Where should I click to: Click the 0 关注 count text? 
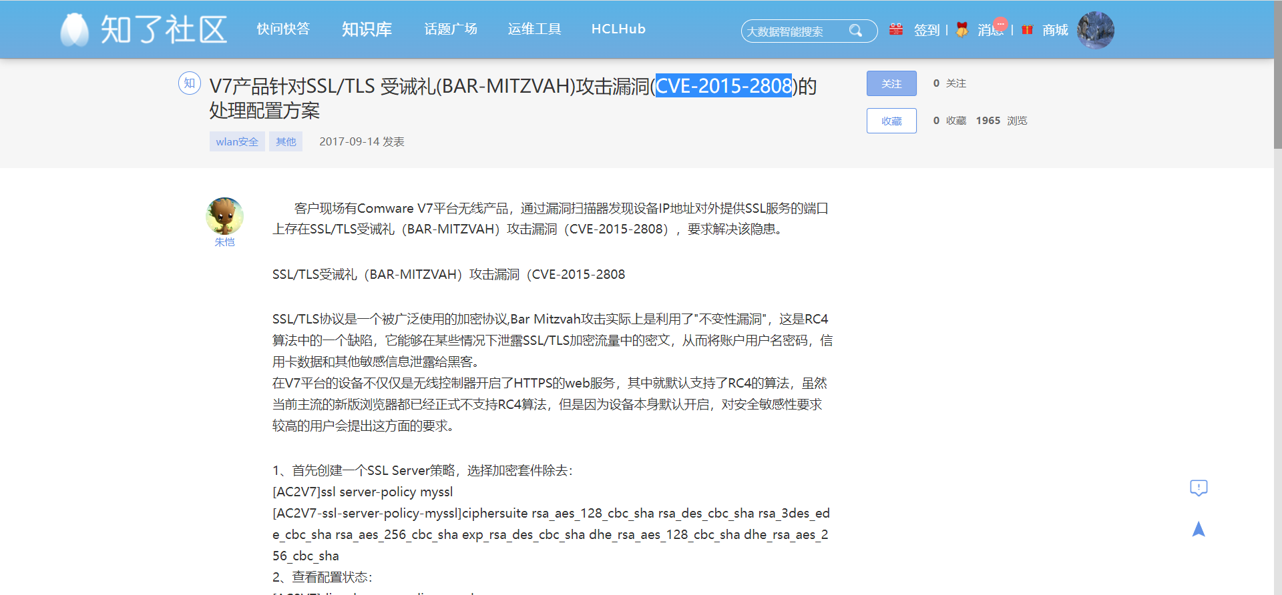[x=949, y=83]
